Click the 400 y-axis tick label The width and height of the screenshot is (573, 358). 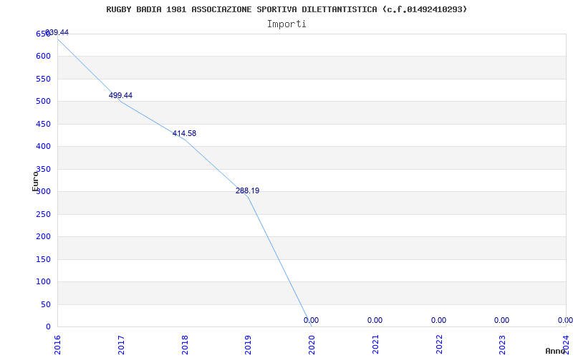(43, 147)
